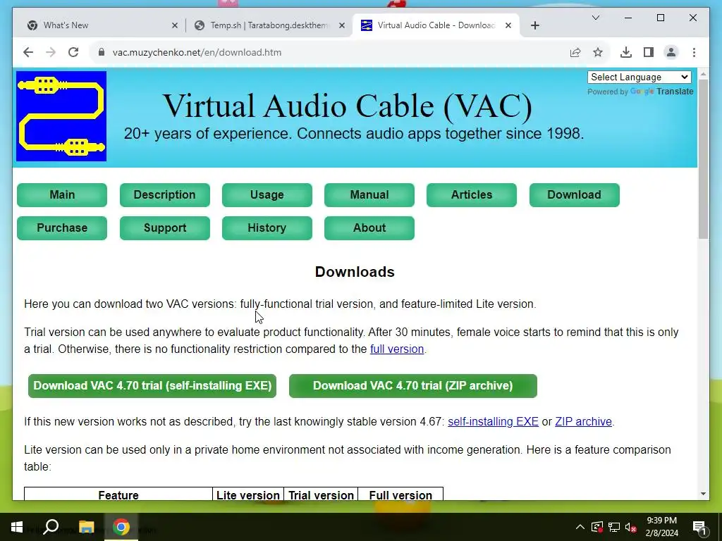Click the security warning tray icon
This screenshot has height=541, width=722.
(x=596, y=527)
